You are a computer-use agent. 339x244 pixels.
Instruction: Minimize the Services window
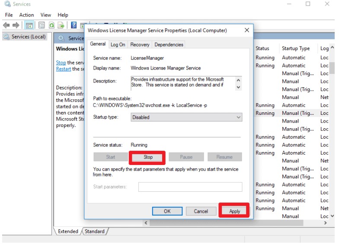(x=289, y=4)
